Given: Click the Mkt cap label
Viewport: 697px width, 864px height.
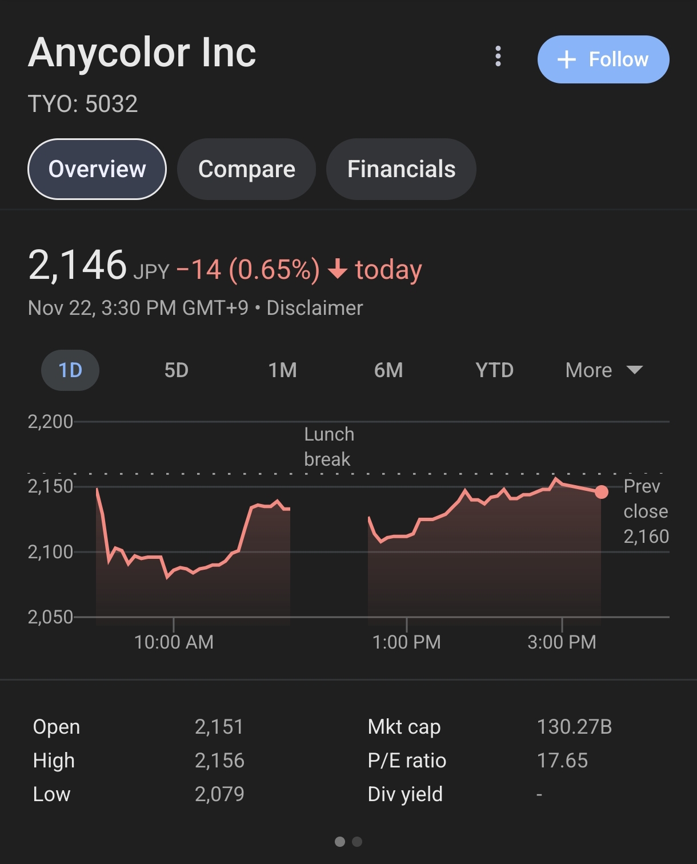Looking at the screenshot, I should click(404, 727).
